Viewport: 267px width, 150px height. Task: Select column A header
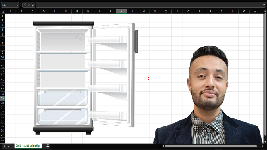[x=10, y=11]
